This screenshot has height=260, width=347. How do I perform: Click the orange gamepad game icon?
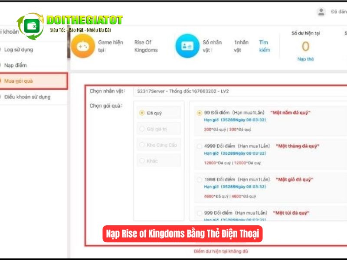tap(83, 46)
